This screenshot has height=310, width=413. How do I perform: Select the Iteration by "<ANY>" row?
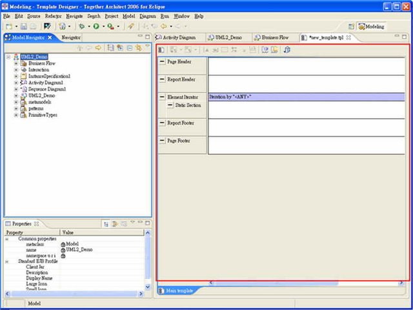click(307, 97)
